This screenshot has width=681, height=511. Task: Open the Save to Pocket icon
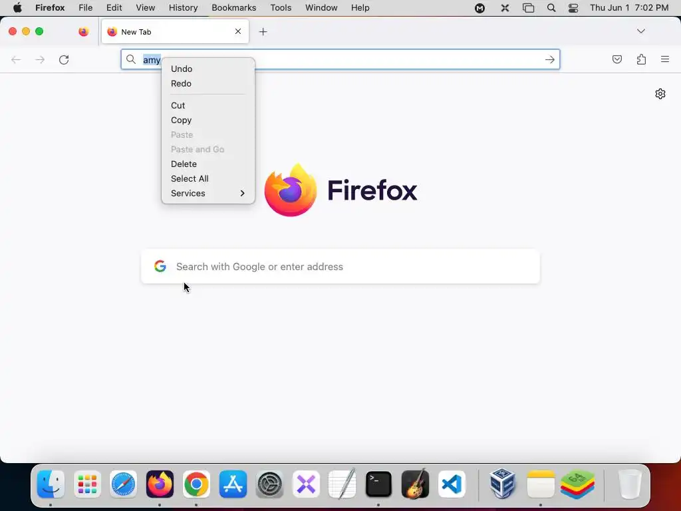[616, 59]
